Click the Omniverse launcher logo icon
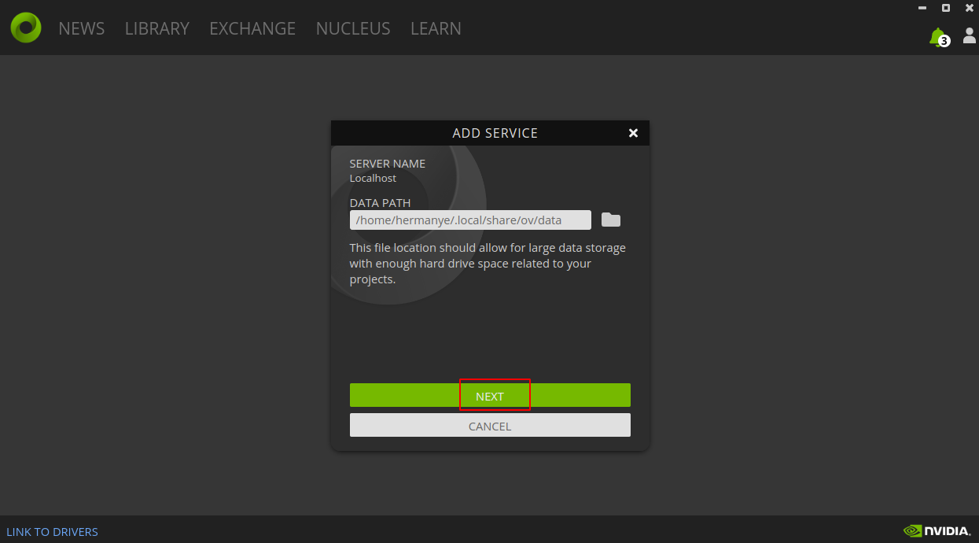Screen dimensions: 979x543 tap(25, 28)
